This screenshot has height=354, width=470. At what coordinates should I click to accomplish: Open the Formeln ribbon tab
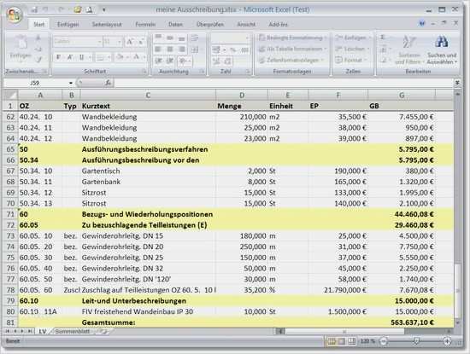pyautogui.click(x=145, y=24)
